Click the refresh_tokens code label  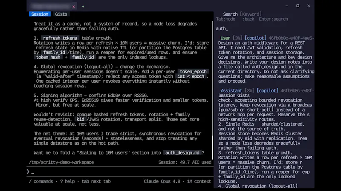(60, 38)
